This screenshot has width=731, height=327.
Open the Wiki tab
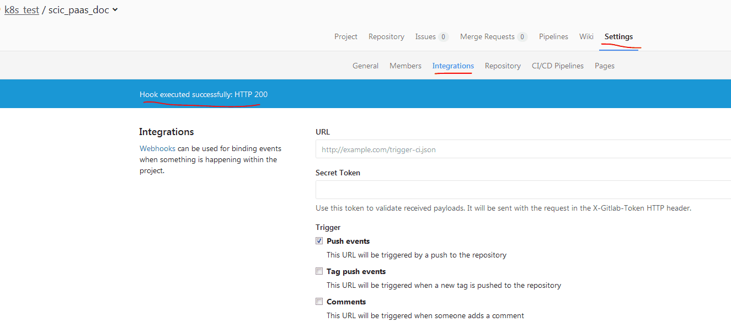coord(586,36)
